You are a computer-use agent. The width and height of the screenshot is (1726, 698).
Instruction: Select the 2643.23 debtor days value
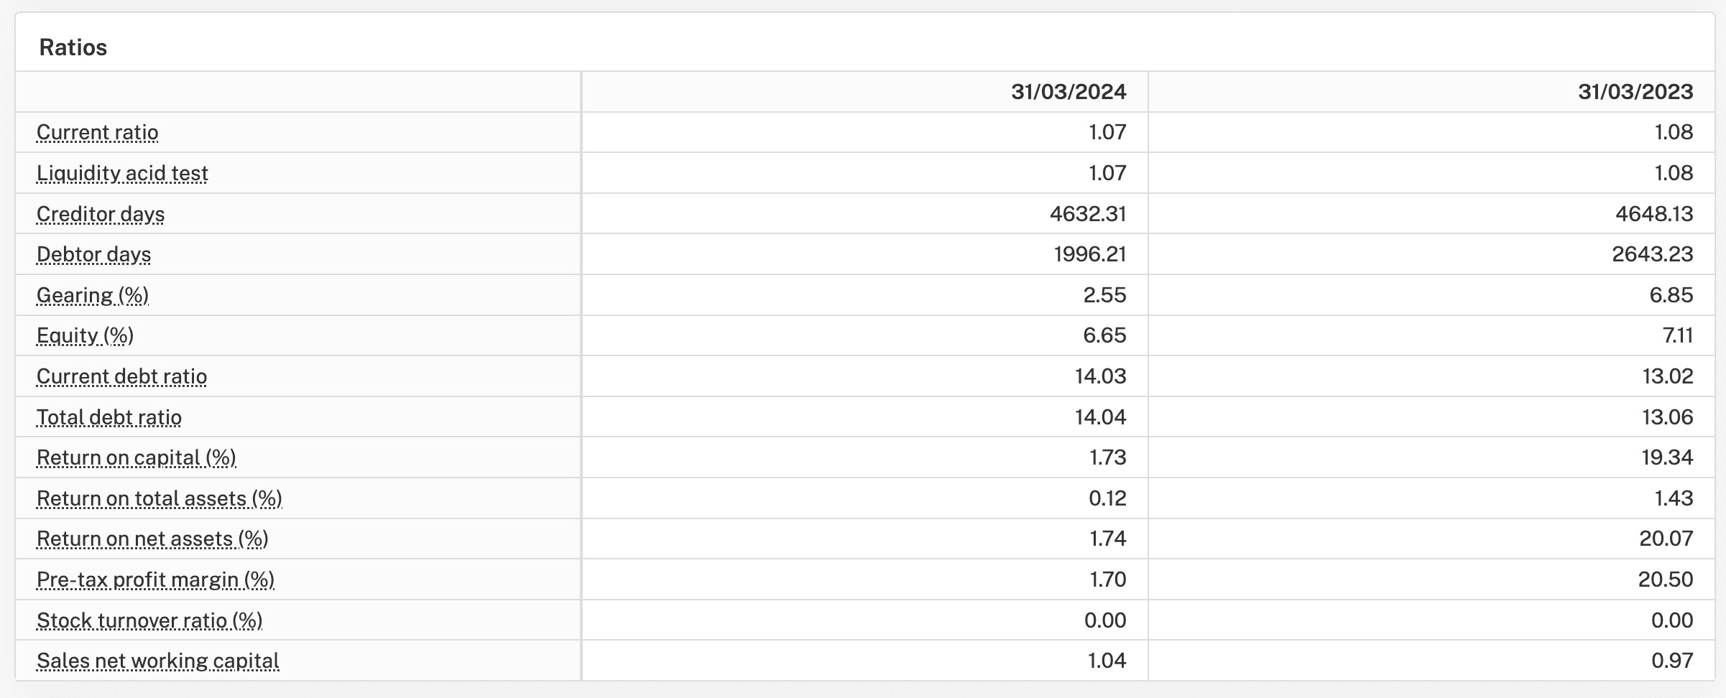(1653, 254)
